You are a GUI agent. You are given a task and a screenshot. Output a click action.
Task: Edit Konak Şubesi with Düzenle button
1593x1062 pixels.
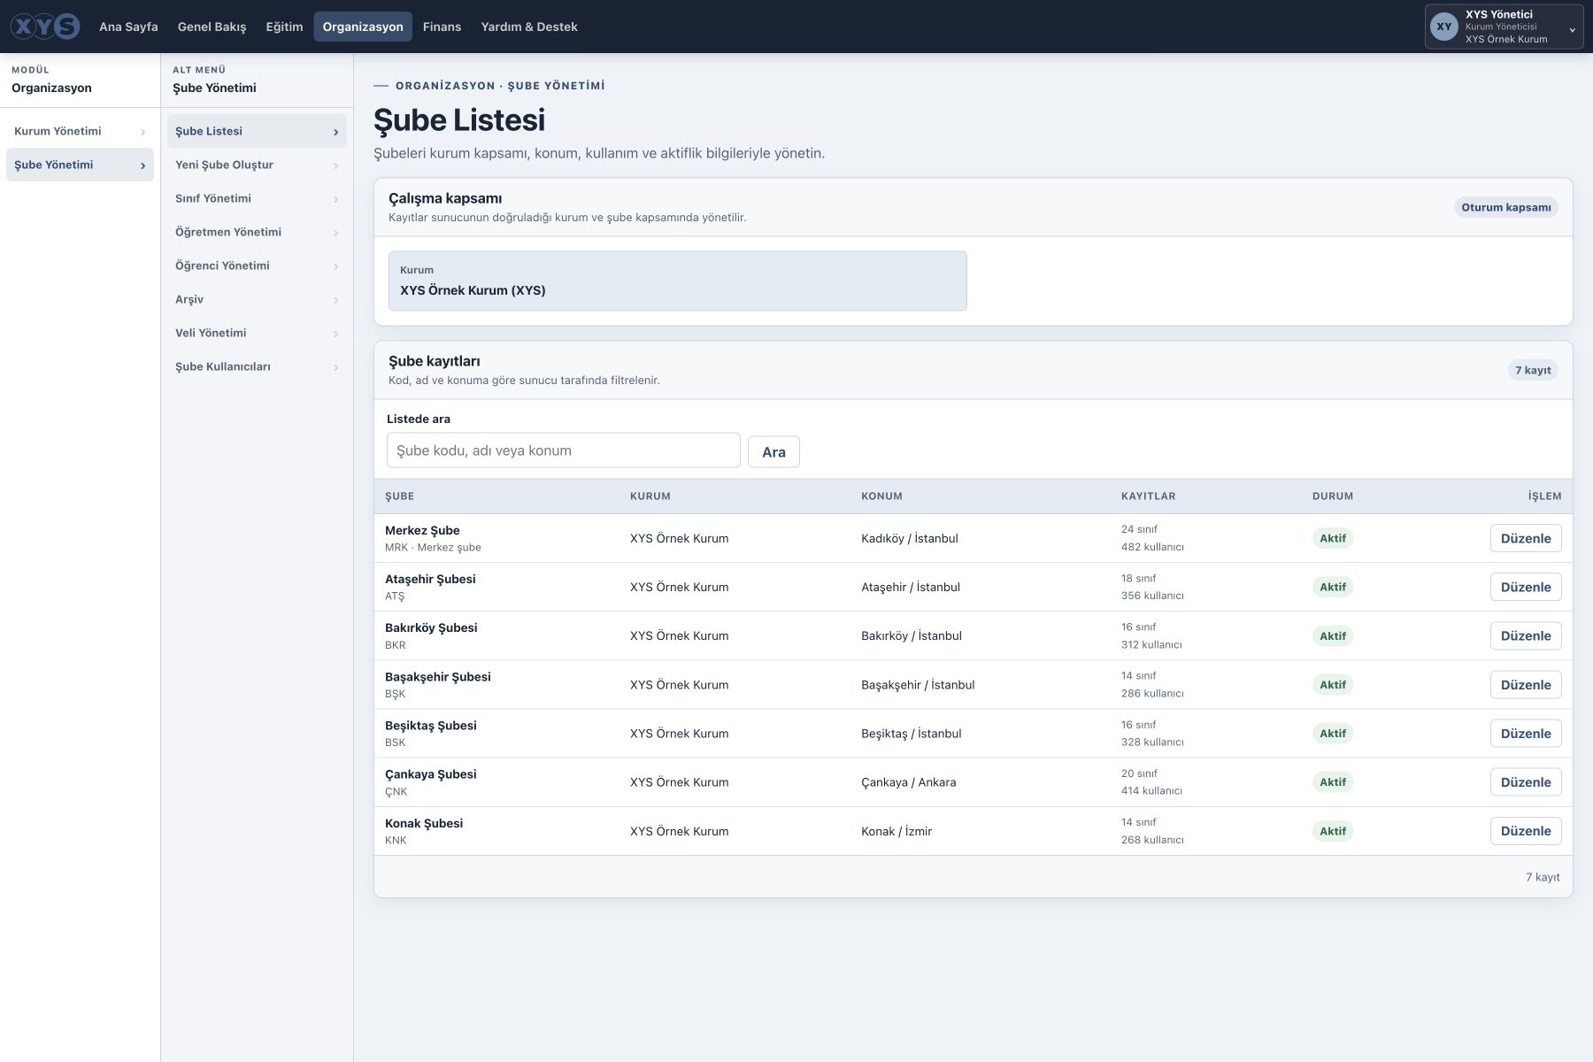[1526, 831]
